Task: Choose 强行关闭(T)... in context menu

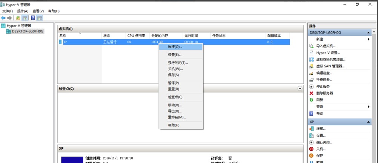Action: (x=181, y=63)
